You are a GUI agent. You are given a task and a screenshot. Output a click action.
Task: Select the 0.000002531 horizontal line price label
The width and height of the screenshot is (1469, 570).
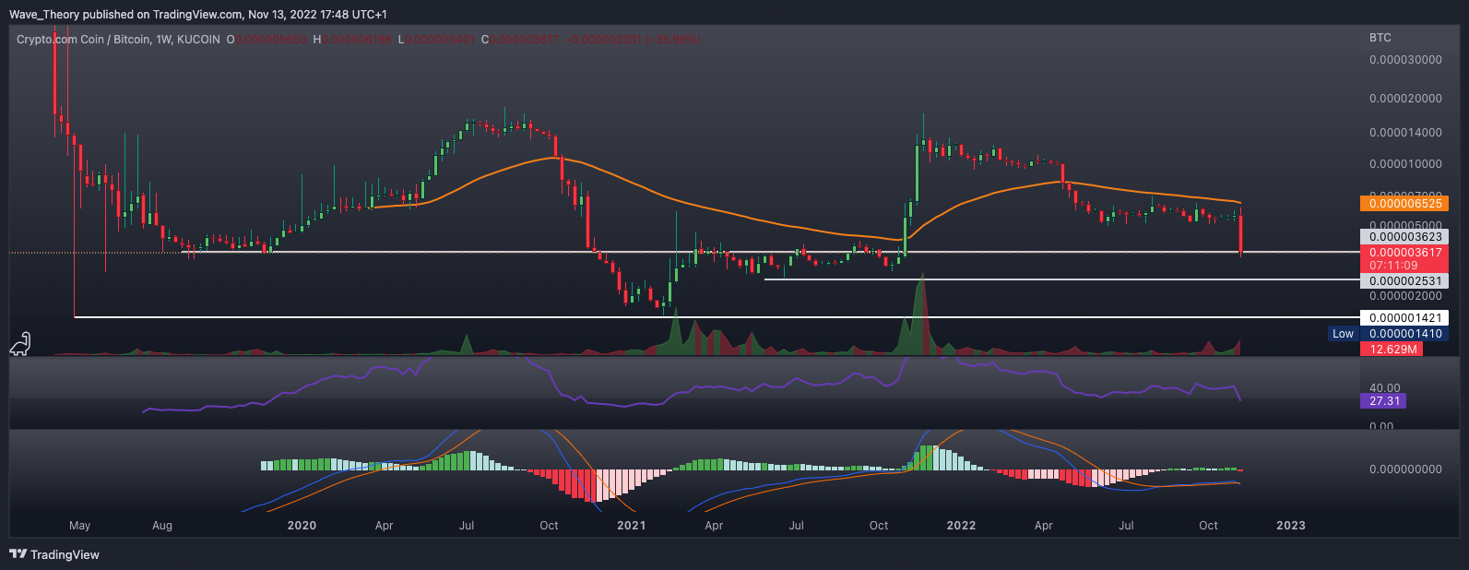(1403, 280)
